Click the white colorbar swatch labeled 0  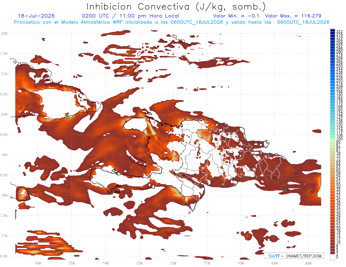pyautogui.click(x=332, y=257)
